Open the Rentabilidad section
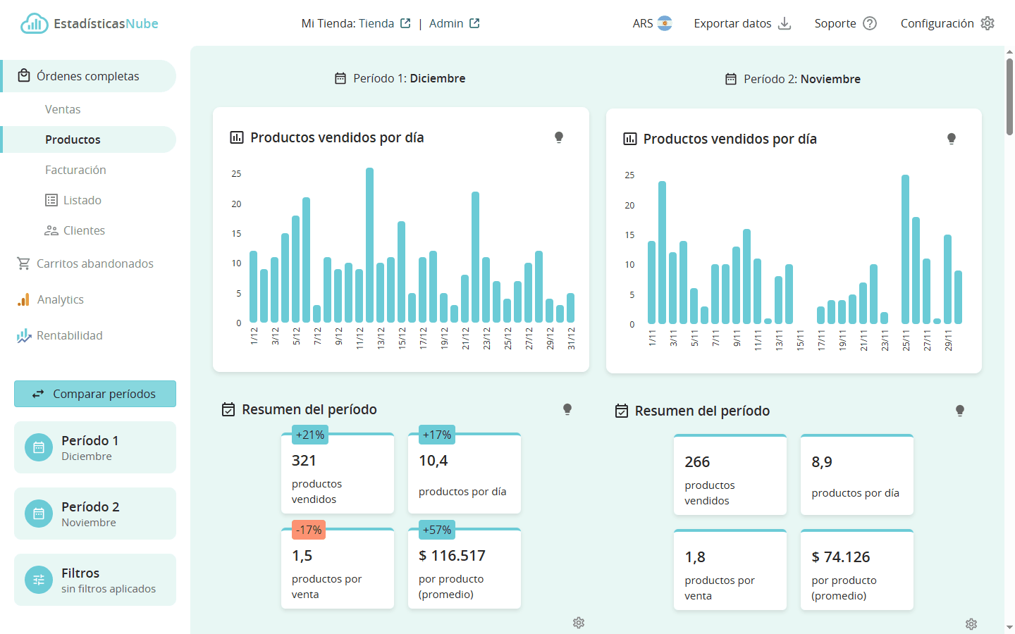Screen dimensions: 1015x634 [69, 335]
